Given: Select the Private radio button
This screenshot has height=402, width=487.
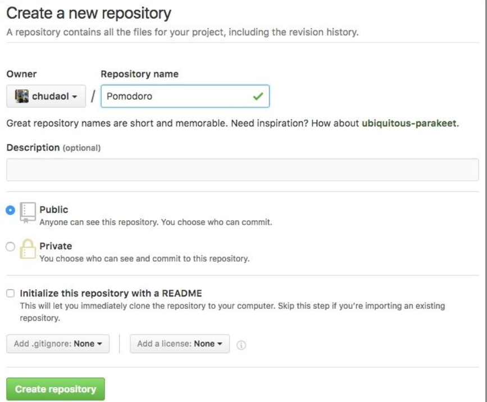Looking at the screenshot, I should (10, 246).
